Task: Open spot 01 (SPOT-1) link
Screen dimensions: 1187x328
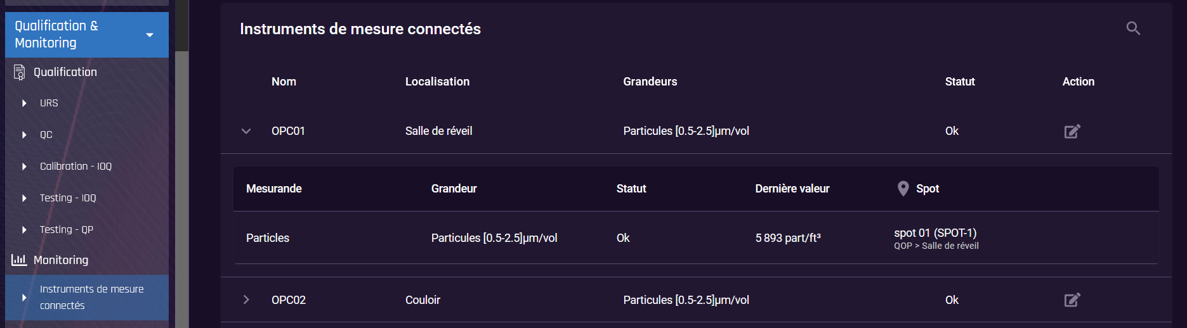Action: [x=935, y=232]
